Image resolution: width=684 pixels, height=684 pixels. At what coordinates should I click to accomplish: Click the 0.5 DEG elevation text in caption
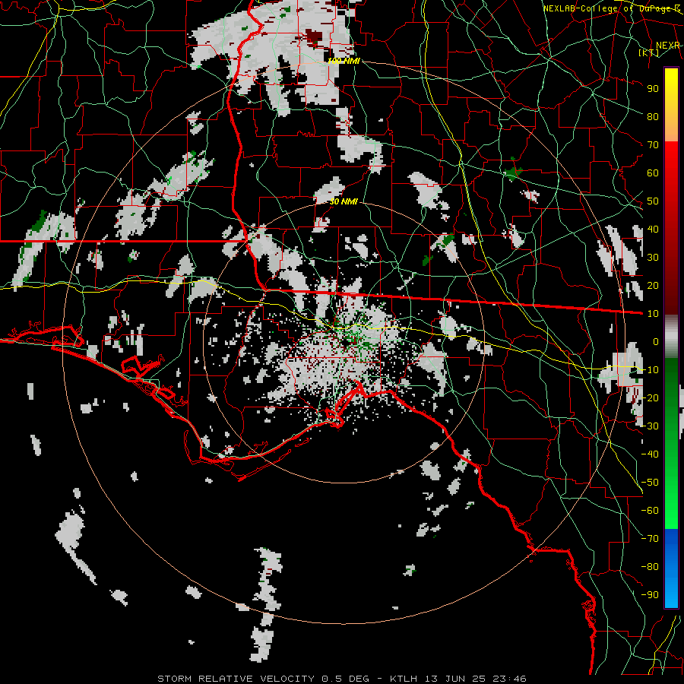[346, 679]
